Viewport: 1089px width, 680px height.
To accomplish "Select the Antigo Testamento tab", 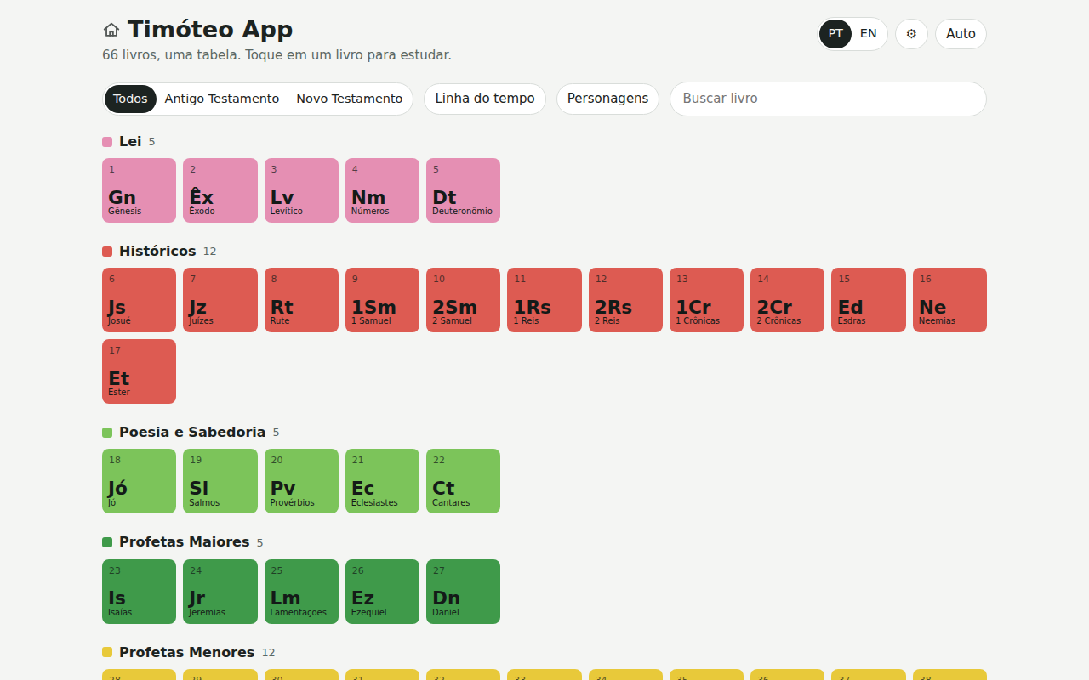I will point(222,99).
